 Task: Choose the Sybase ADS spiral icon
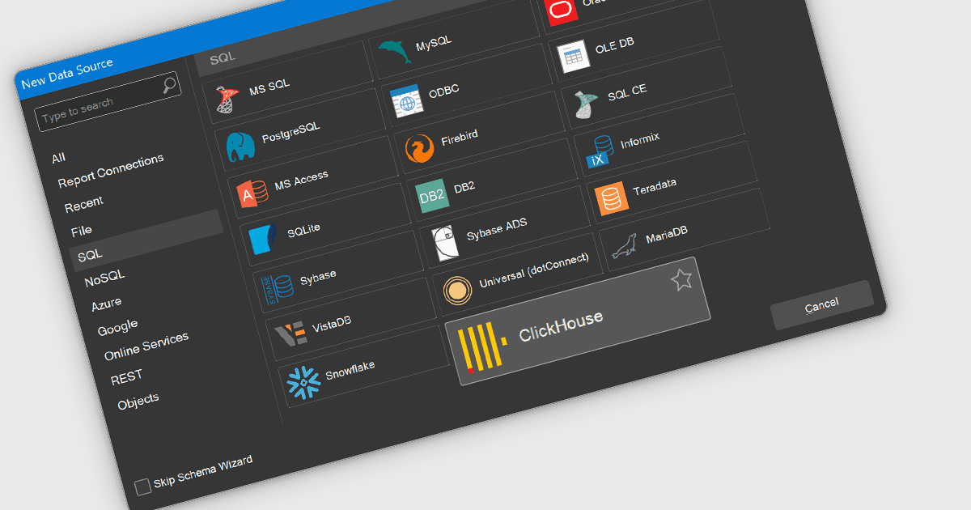pos(444,243)
